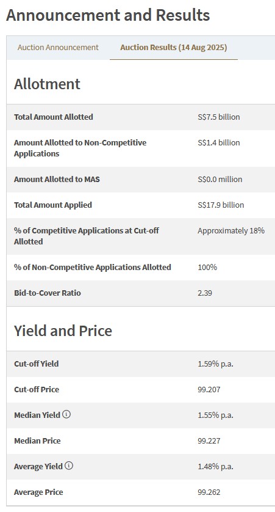Click the Amount Allotted to Non-Competitive Applications label
This screenshot has width=275, height=512.
pos(80,148)
